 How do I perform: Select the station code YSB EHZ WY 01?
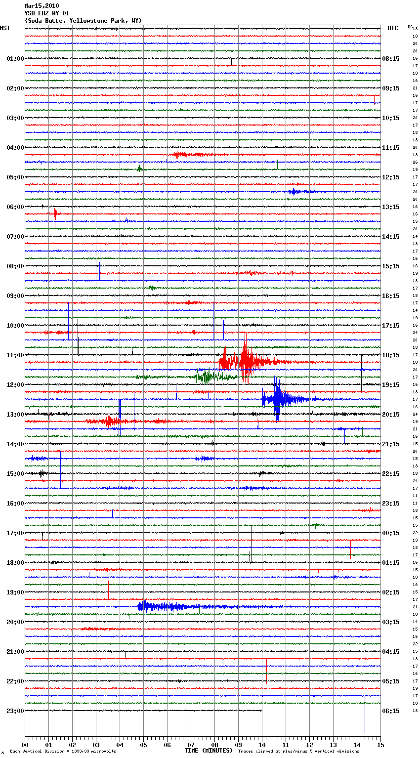click(x=47, y=13)
